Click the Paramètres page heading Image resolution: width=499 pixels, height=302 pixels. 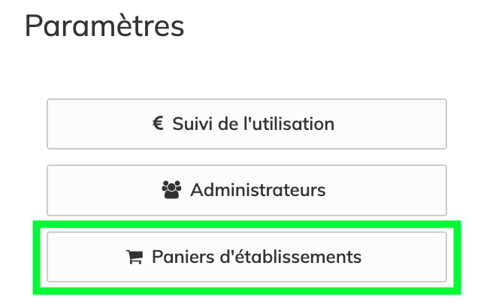[x=104, y=26]
